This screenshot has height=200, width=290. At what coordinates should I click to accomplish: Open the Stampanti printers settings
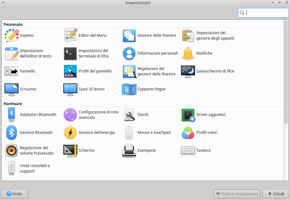pos(139,150)
